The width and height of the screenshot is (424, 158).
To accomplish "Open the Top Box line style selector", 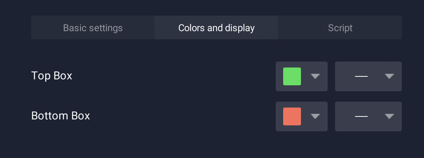I will [368, 76].
